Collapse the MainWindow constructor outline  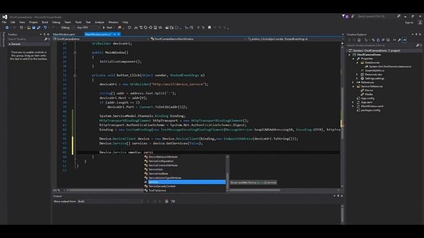[x=75, y=53]
